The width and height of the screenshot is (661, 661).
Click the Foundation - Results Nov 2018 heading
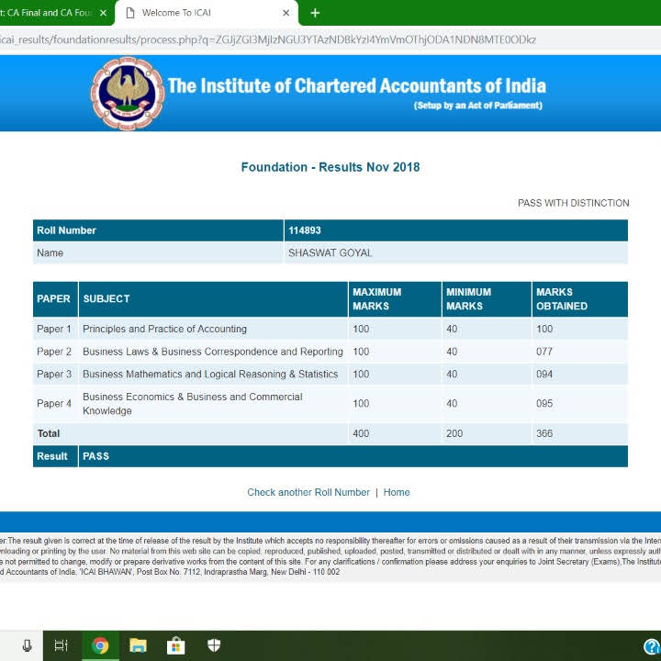330,167
